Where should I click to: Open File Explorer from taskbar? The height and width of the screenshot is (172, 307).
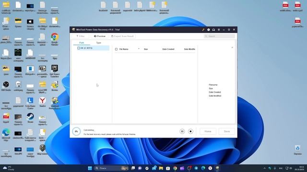[x=161, y=168]
